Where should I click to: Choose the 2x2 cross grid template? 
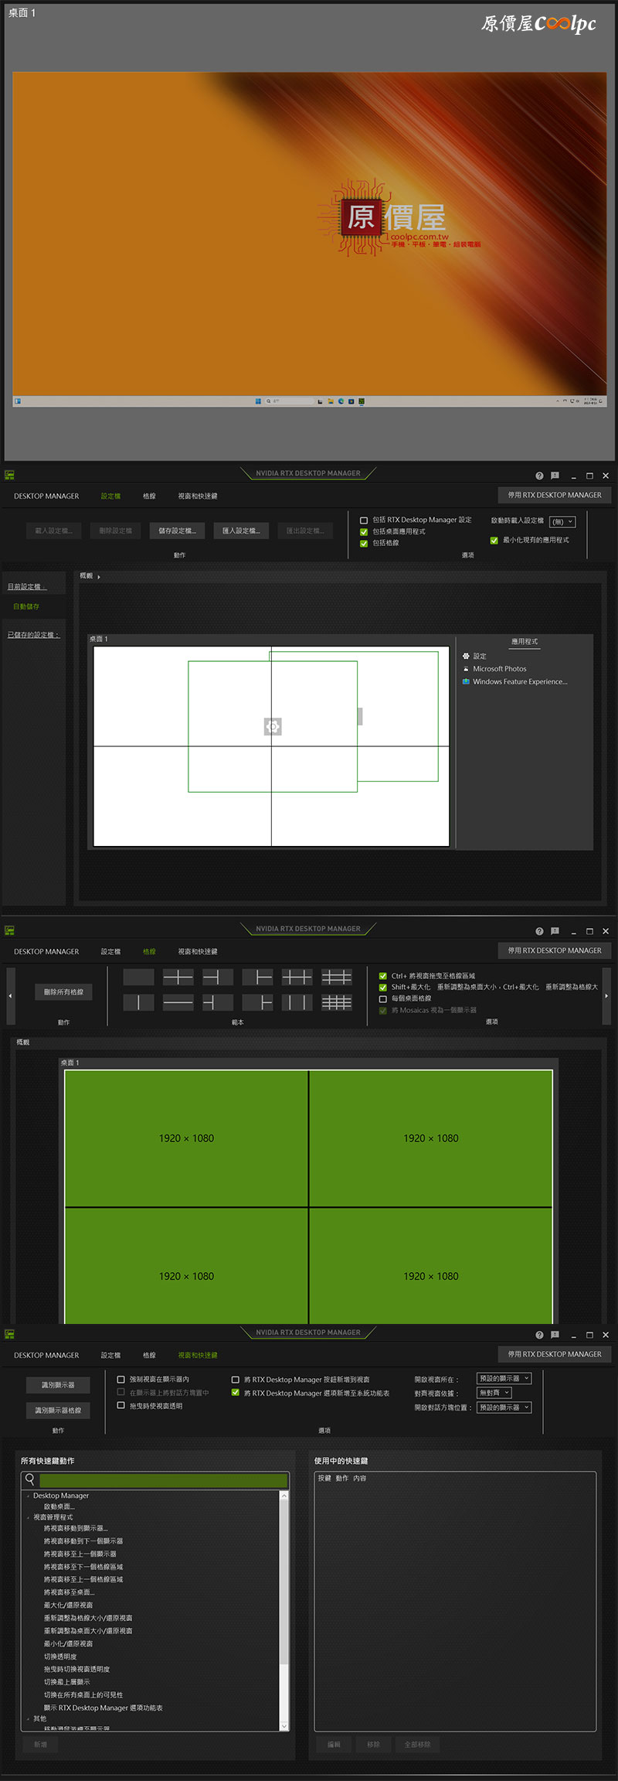(178, 978)
